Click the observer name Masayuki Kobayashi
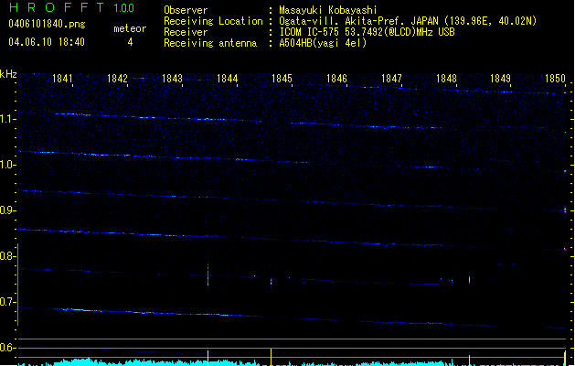The width and height of the screenshot is (575, 366). [x=328, y=10]
